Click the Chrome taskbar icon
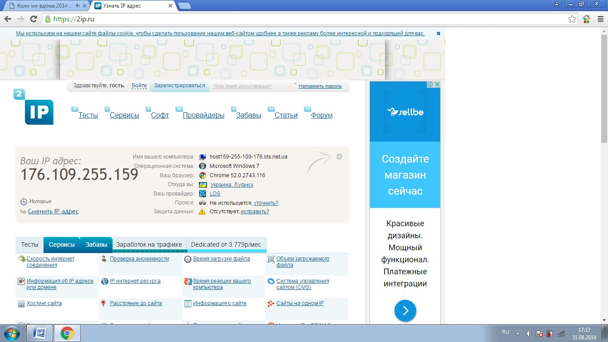608x342 pixels. 67,333
